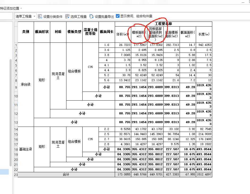250x194 pixels.
Task: Click the 选择工程量 grid icon
Action: click(67, 16)
